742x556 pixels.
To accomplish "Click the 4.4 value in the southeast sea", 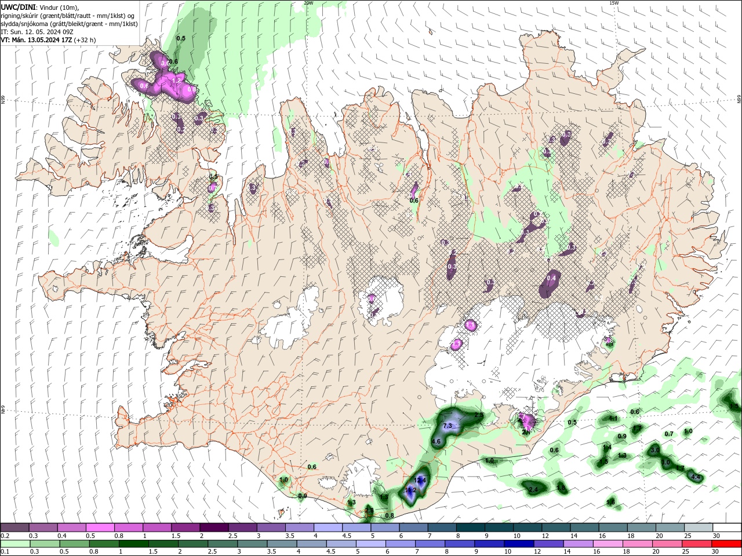I will (696, 477).
